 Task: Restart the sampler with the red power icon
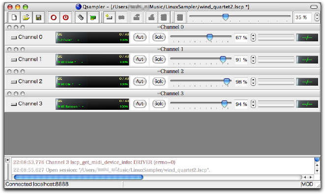(x=66, y=17)
